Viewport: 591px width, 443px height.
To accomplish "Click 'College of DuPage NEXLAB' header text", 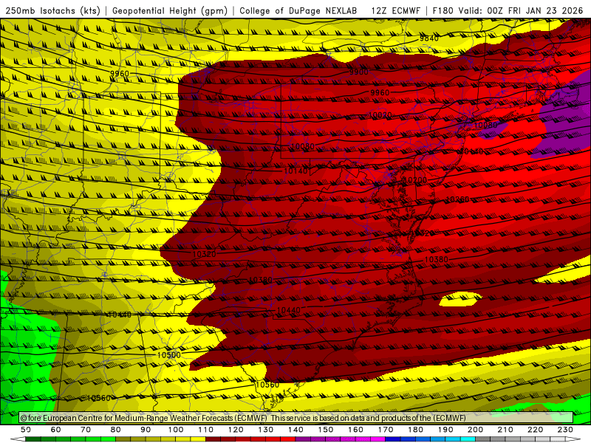I will (x=298, y=10).
